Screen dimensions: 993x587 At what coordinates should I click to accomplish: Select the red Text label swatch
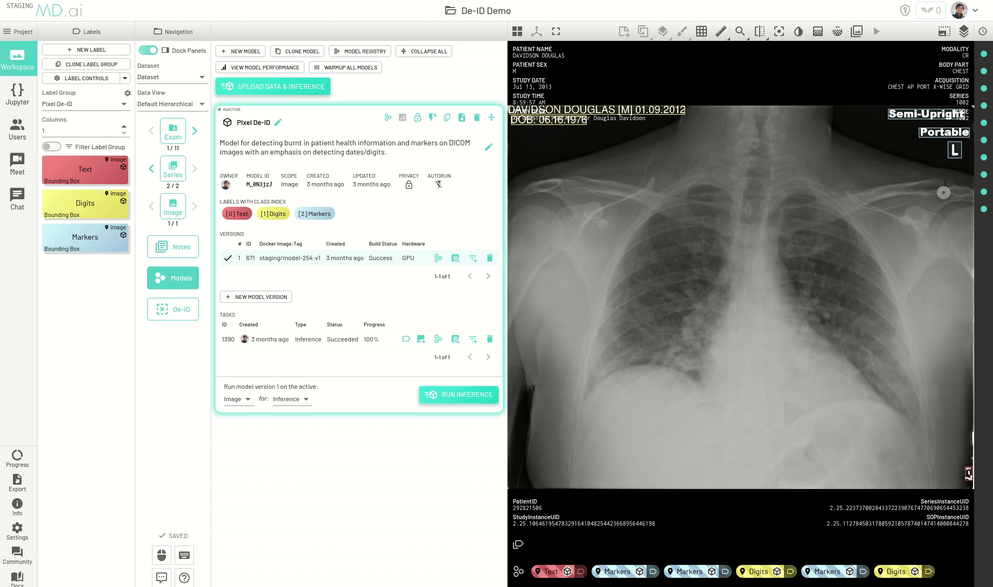[x=85, y=169]
